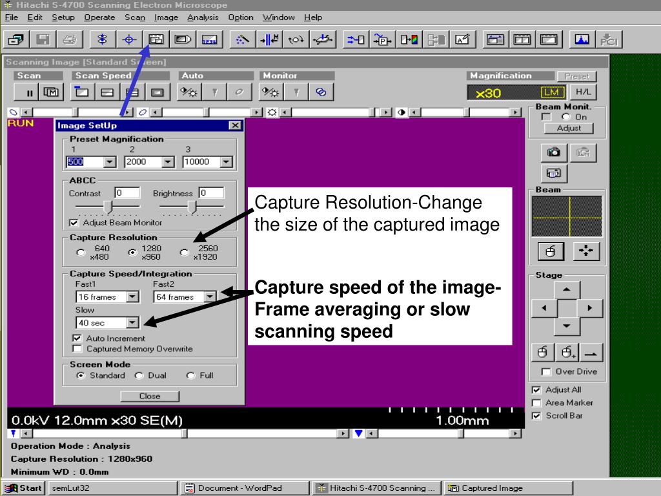Click the blue linked-rings icon in Monitor group
This screenshot has height=496, width=661.
tap(321, 92)
